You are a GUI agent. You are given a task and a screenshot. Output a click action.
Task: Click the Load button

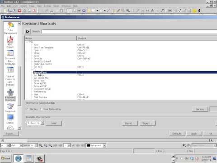[x=54, y=123]
